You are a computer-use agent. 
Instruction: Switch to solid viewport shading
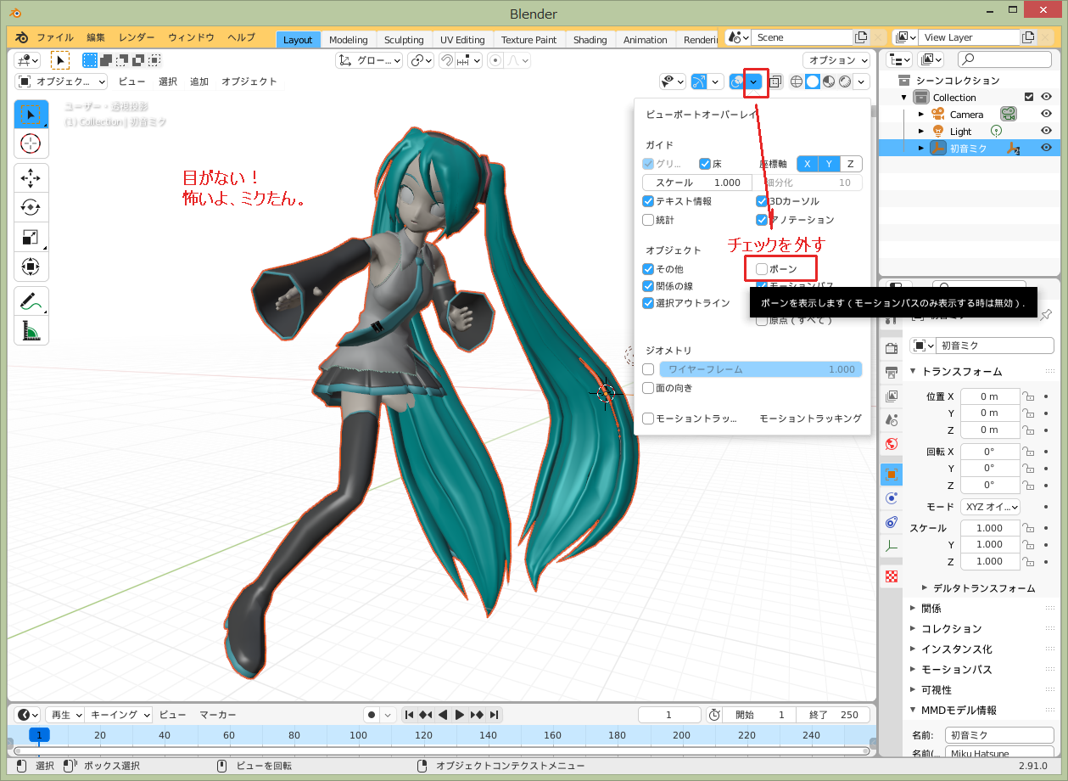[813, 81]
